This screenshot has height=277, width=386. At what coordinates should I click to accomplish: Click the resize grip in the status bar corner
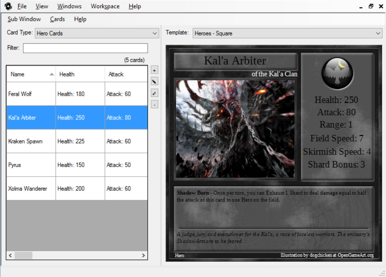click(382, 273)
